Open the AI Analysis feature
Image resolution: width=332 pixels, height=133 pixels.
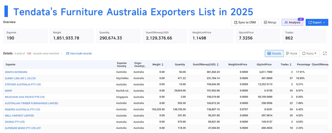point(292,22)
